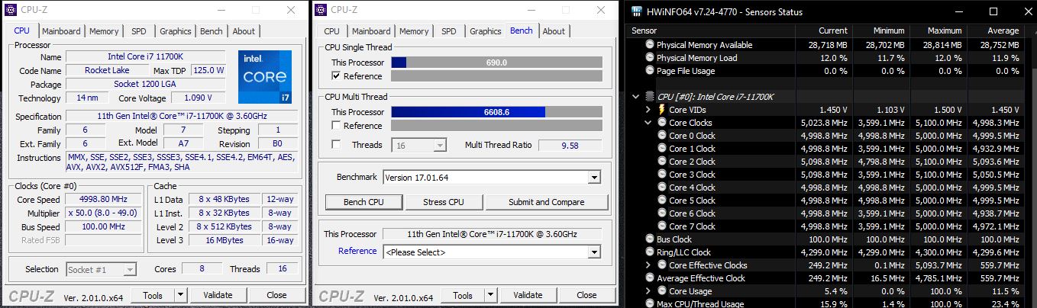Click the Intel Core i7 logo
Viewport: 1037px width, 308px height.
265,78
